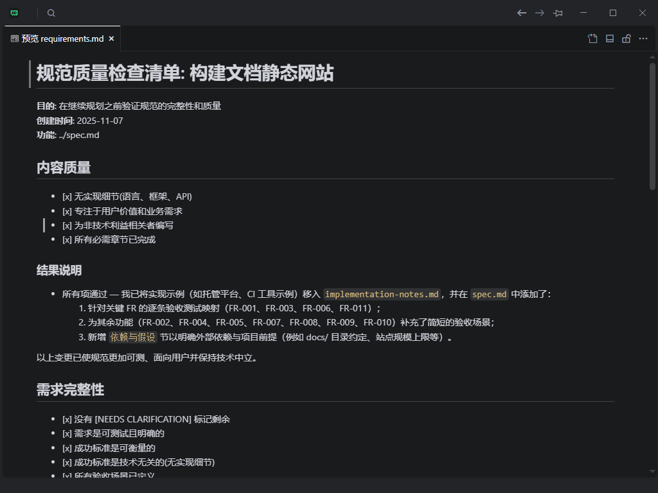Click the spec.md inline code text

tap(490, 294)
